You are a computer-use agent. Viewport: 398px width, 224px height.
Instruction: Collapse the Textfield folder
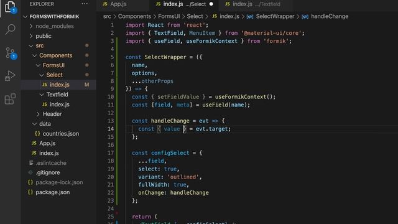[x=42, y=95]
